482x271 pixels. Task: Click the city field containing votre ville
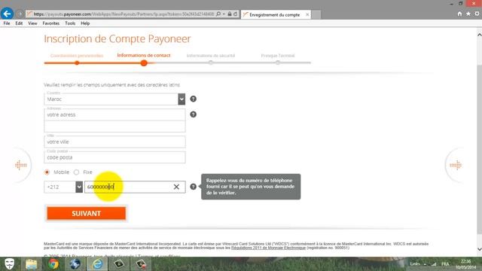point(115,142)
